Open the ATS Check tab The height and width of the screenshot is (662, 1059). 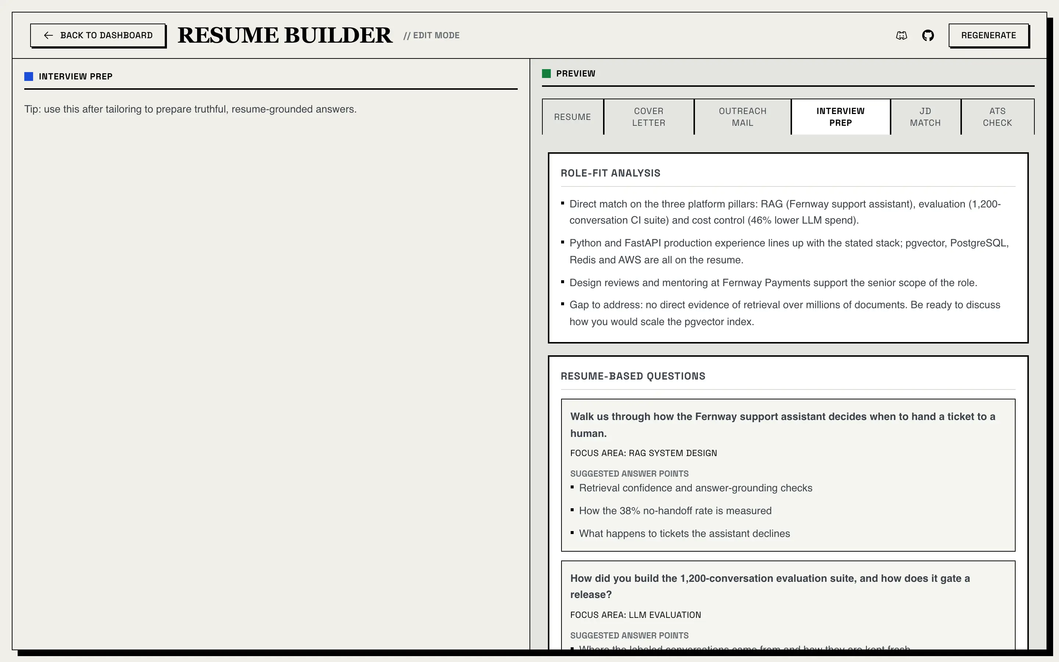coord(998,117)
